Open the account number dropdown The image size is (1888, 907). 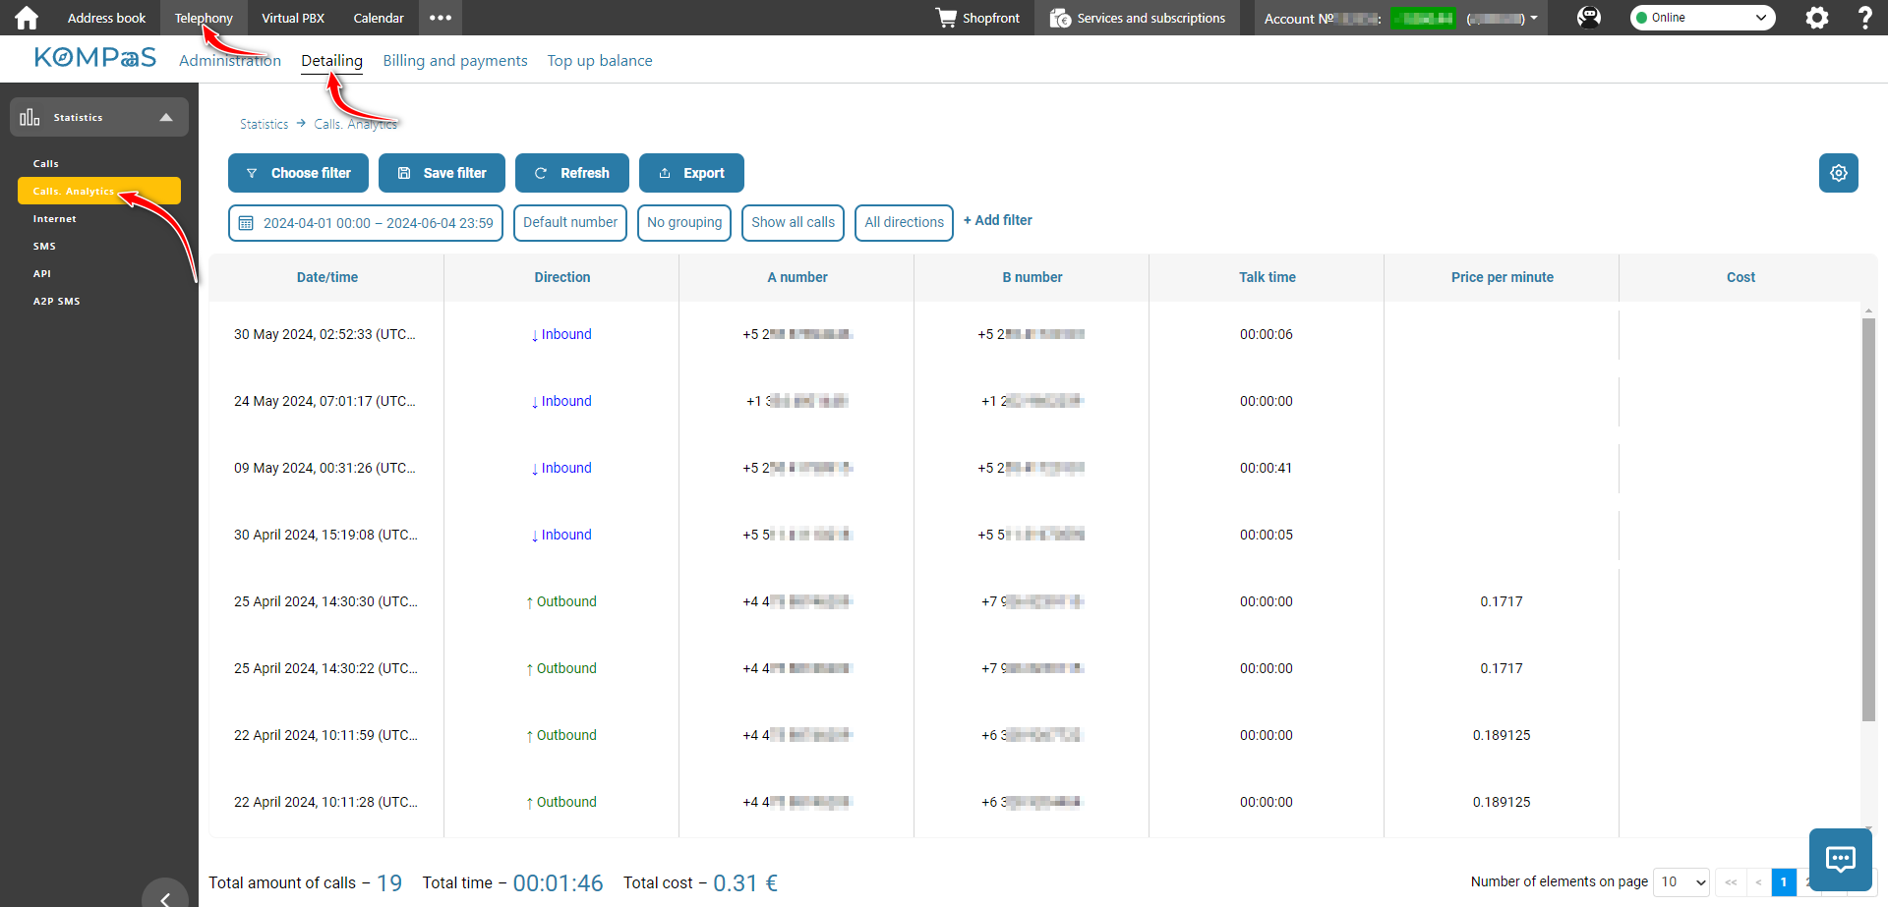click(1400, 18)
